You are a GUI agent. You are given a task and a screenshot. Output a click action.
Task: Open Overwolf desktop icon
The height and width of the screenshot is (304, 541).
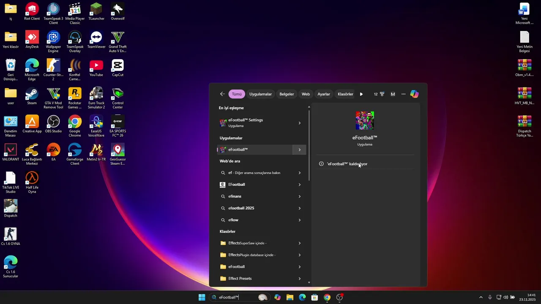[x=117, y=12]
